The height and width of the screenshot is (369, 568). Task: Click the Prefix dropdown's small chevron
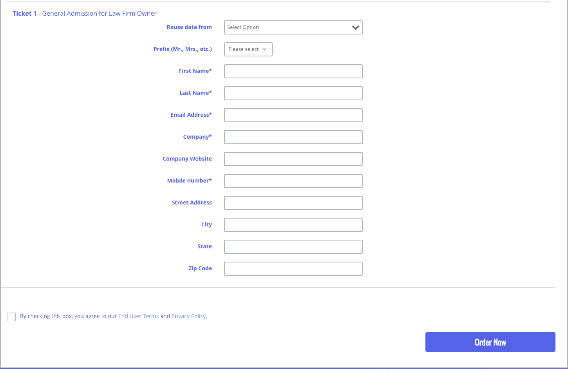pos(264,49)
